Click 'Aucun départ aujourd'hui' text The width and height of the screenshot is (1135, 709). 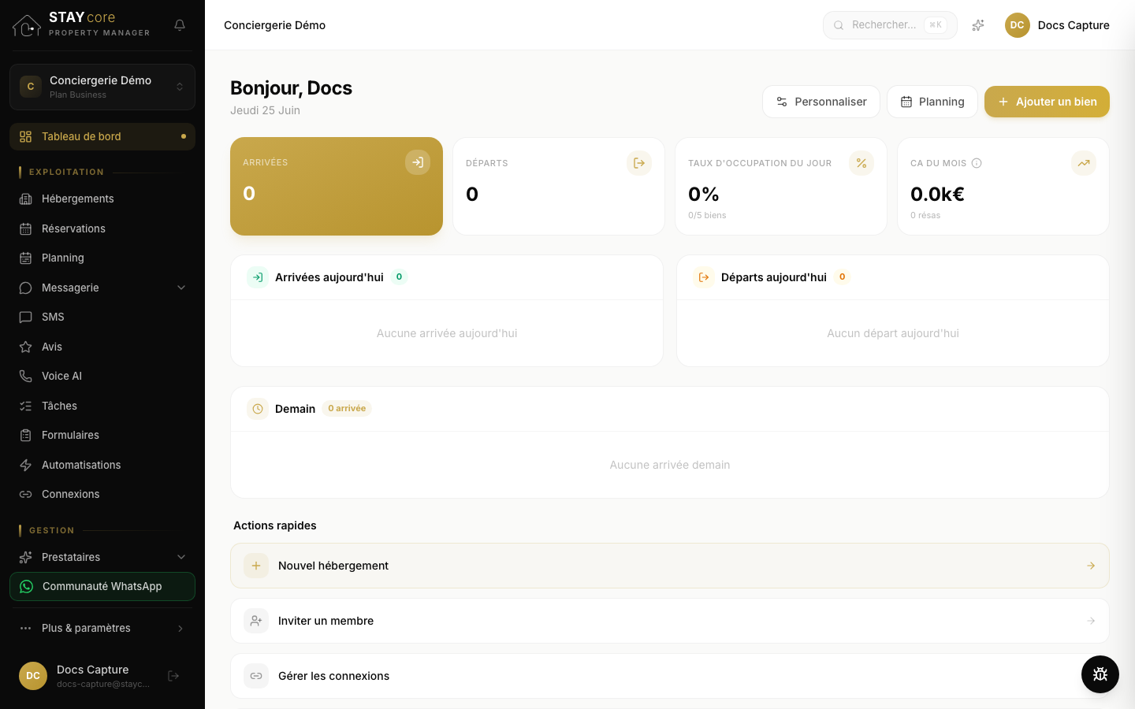tap(893, 333)
